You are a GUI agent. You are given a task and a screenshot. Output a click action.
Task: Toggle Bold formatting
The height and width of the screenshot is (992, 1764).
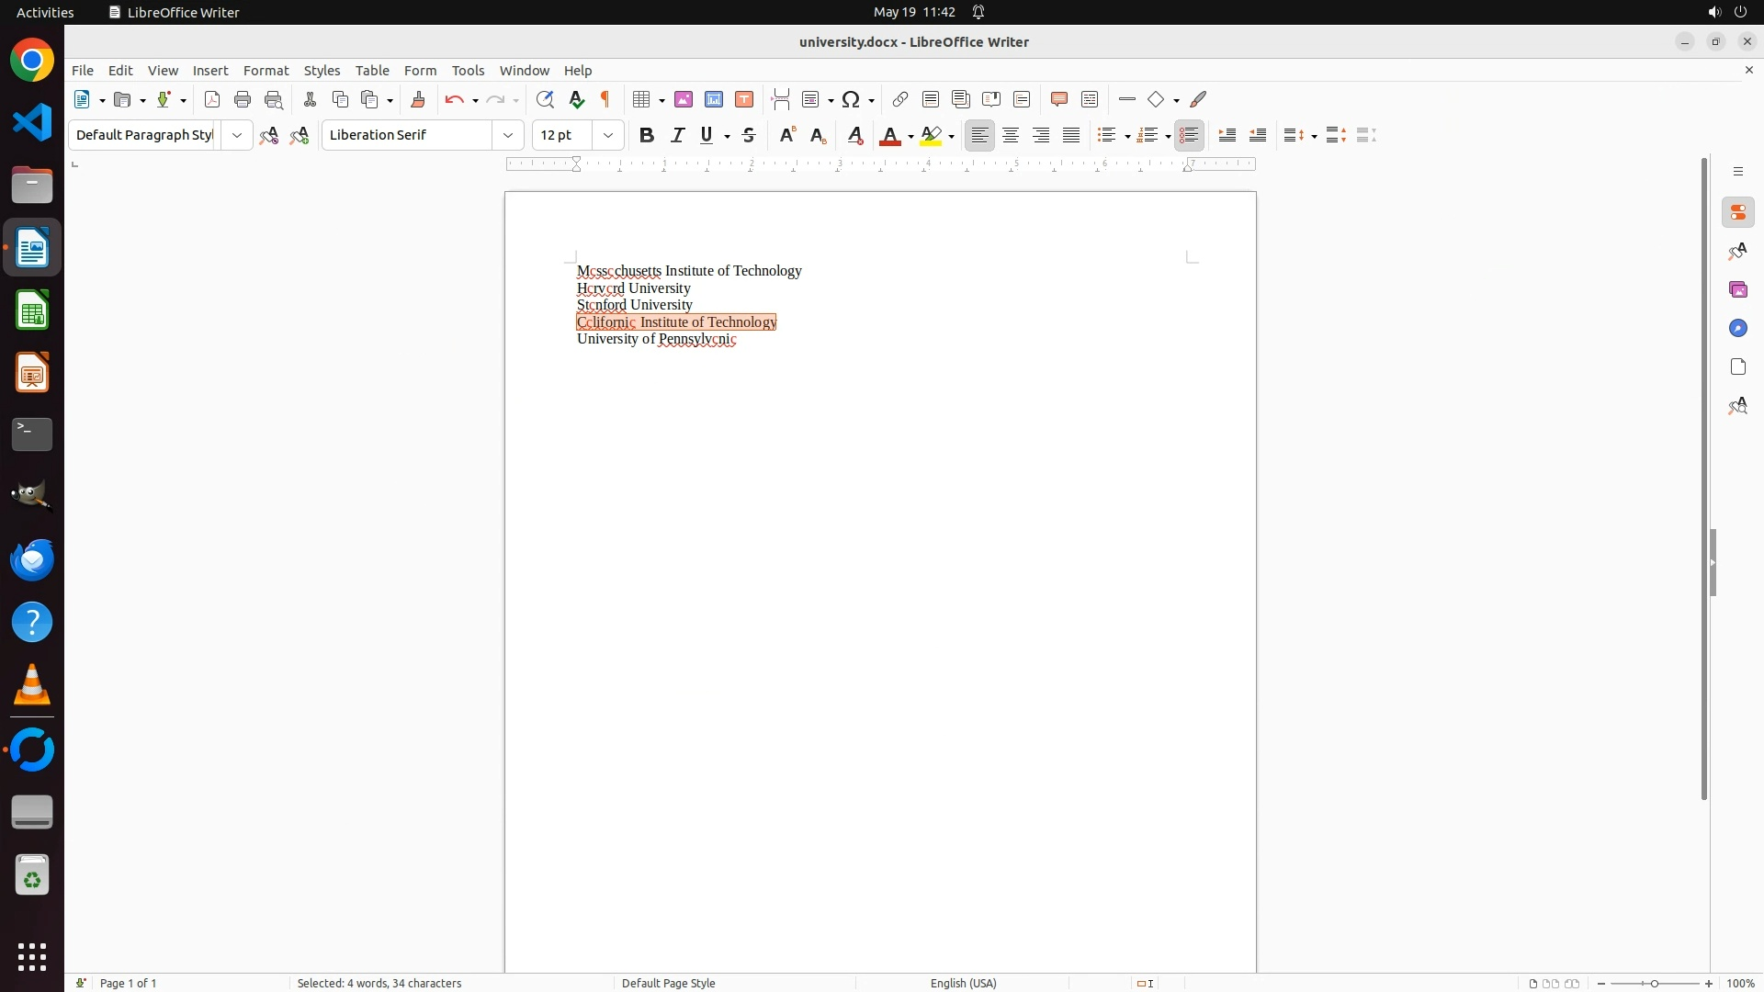pos(647,136)
